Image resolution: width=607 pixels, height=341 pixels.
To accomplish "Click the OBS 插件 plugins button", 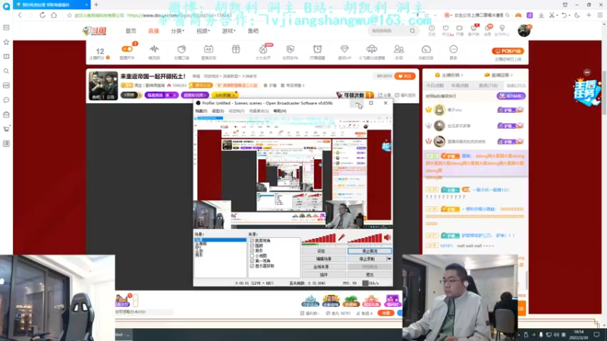I will pyautogui.click(x=324, y=274).
